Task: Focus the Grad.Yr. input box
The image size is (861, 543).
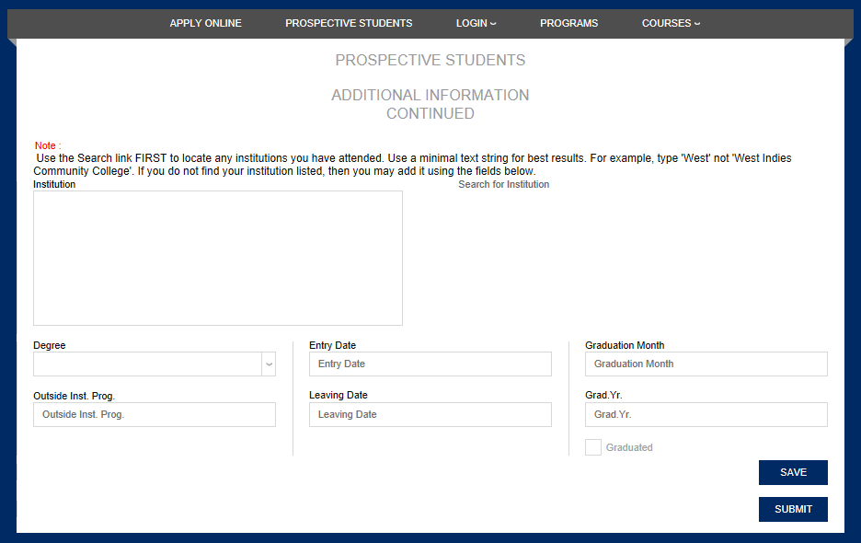Action: pos(706,414)
